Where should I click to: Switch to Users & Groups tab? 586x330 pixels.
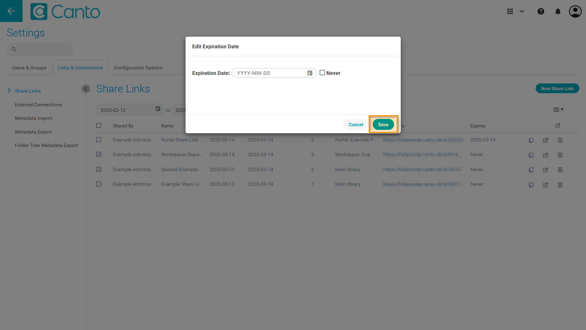click(x=29, y=68)
